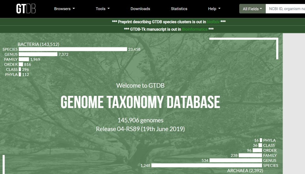Open the Help dropdown menu

(214, 9)
